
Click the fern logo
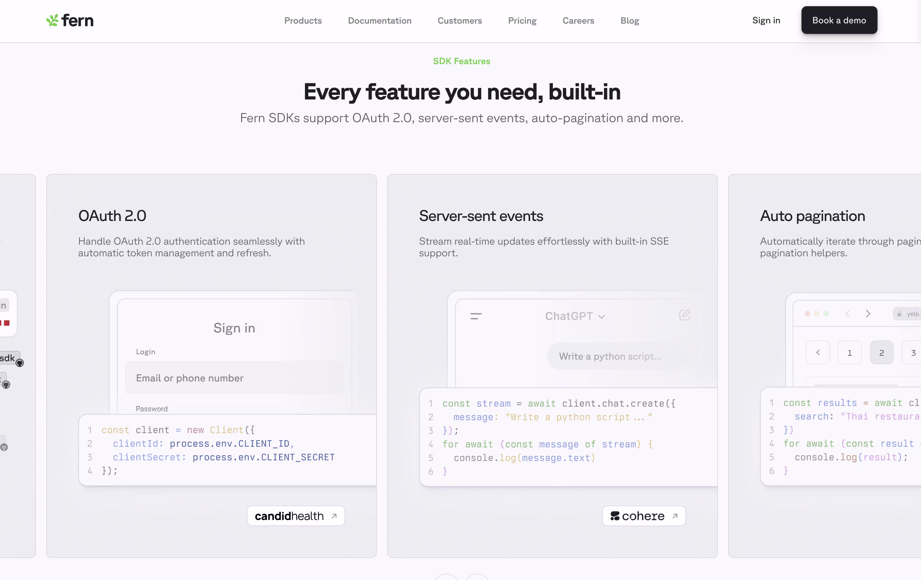pos(70,20)
